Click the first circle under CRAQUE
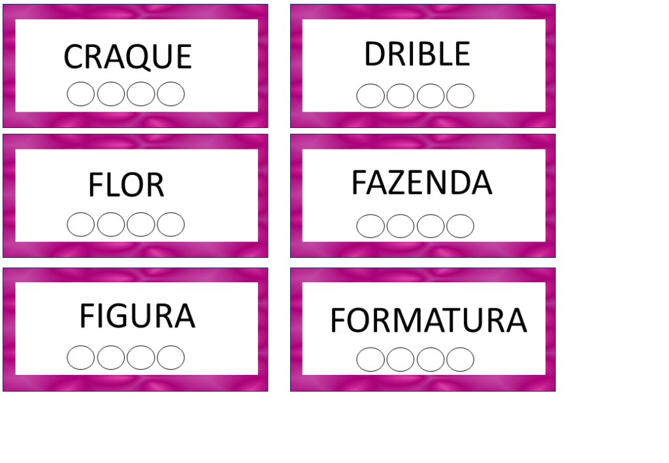 point(81,94)
